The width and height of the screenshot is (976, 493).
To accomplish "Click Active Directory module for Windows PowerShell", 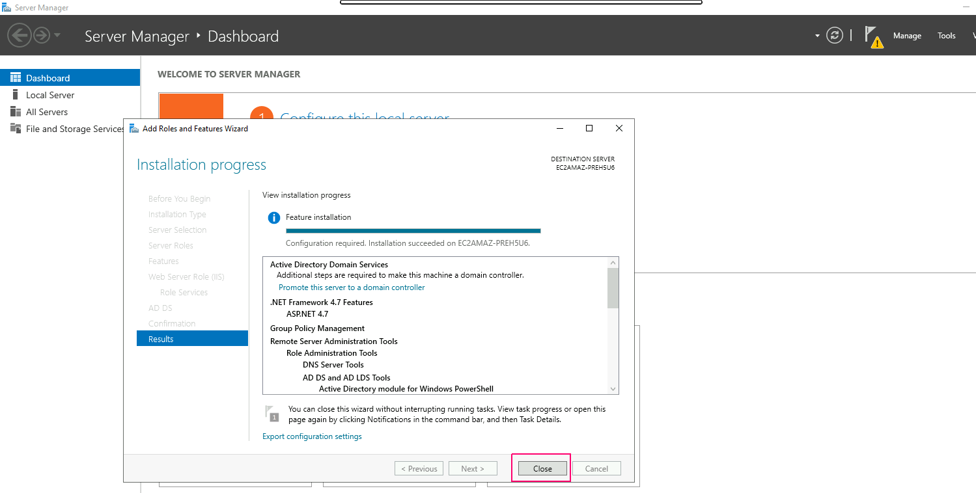I will coord(406,389).
